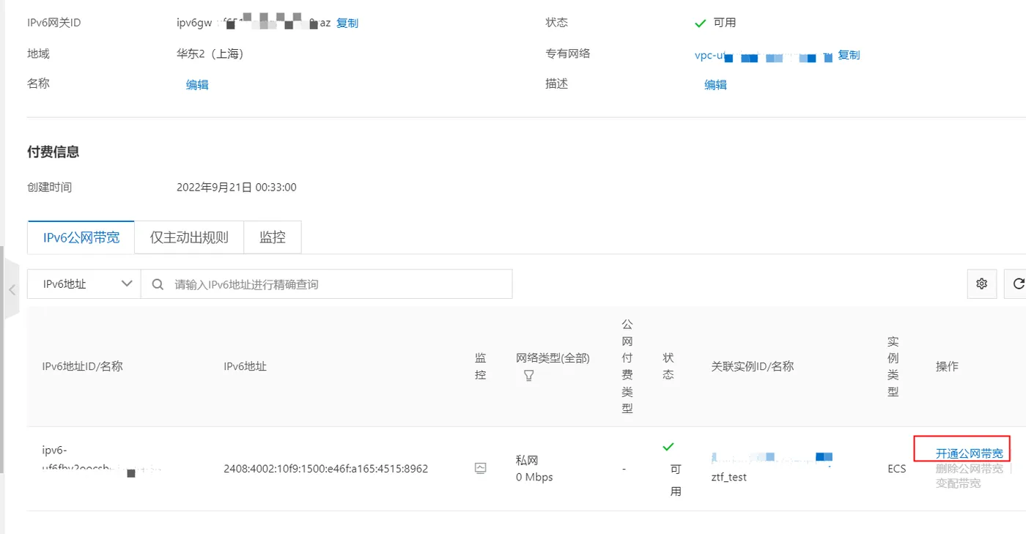Image resolution: width=1026 pixels, height=534 pixels.
Task: Expand the left sidebar collapse handle
Action: [11, 290]
